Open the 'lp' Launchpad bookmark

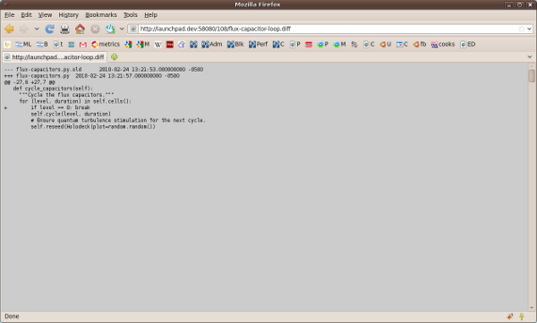7,44
